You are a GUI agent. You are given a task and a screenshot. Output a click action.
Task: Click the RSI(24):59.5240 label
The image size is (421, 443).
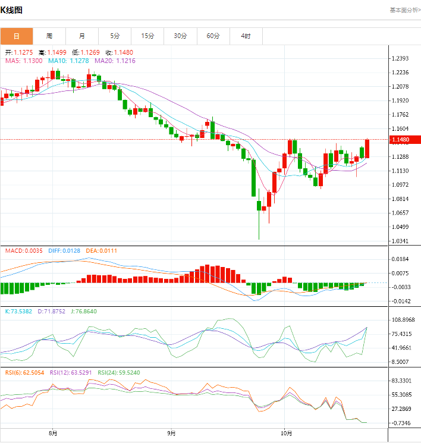tap(119, 373)
